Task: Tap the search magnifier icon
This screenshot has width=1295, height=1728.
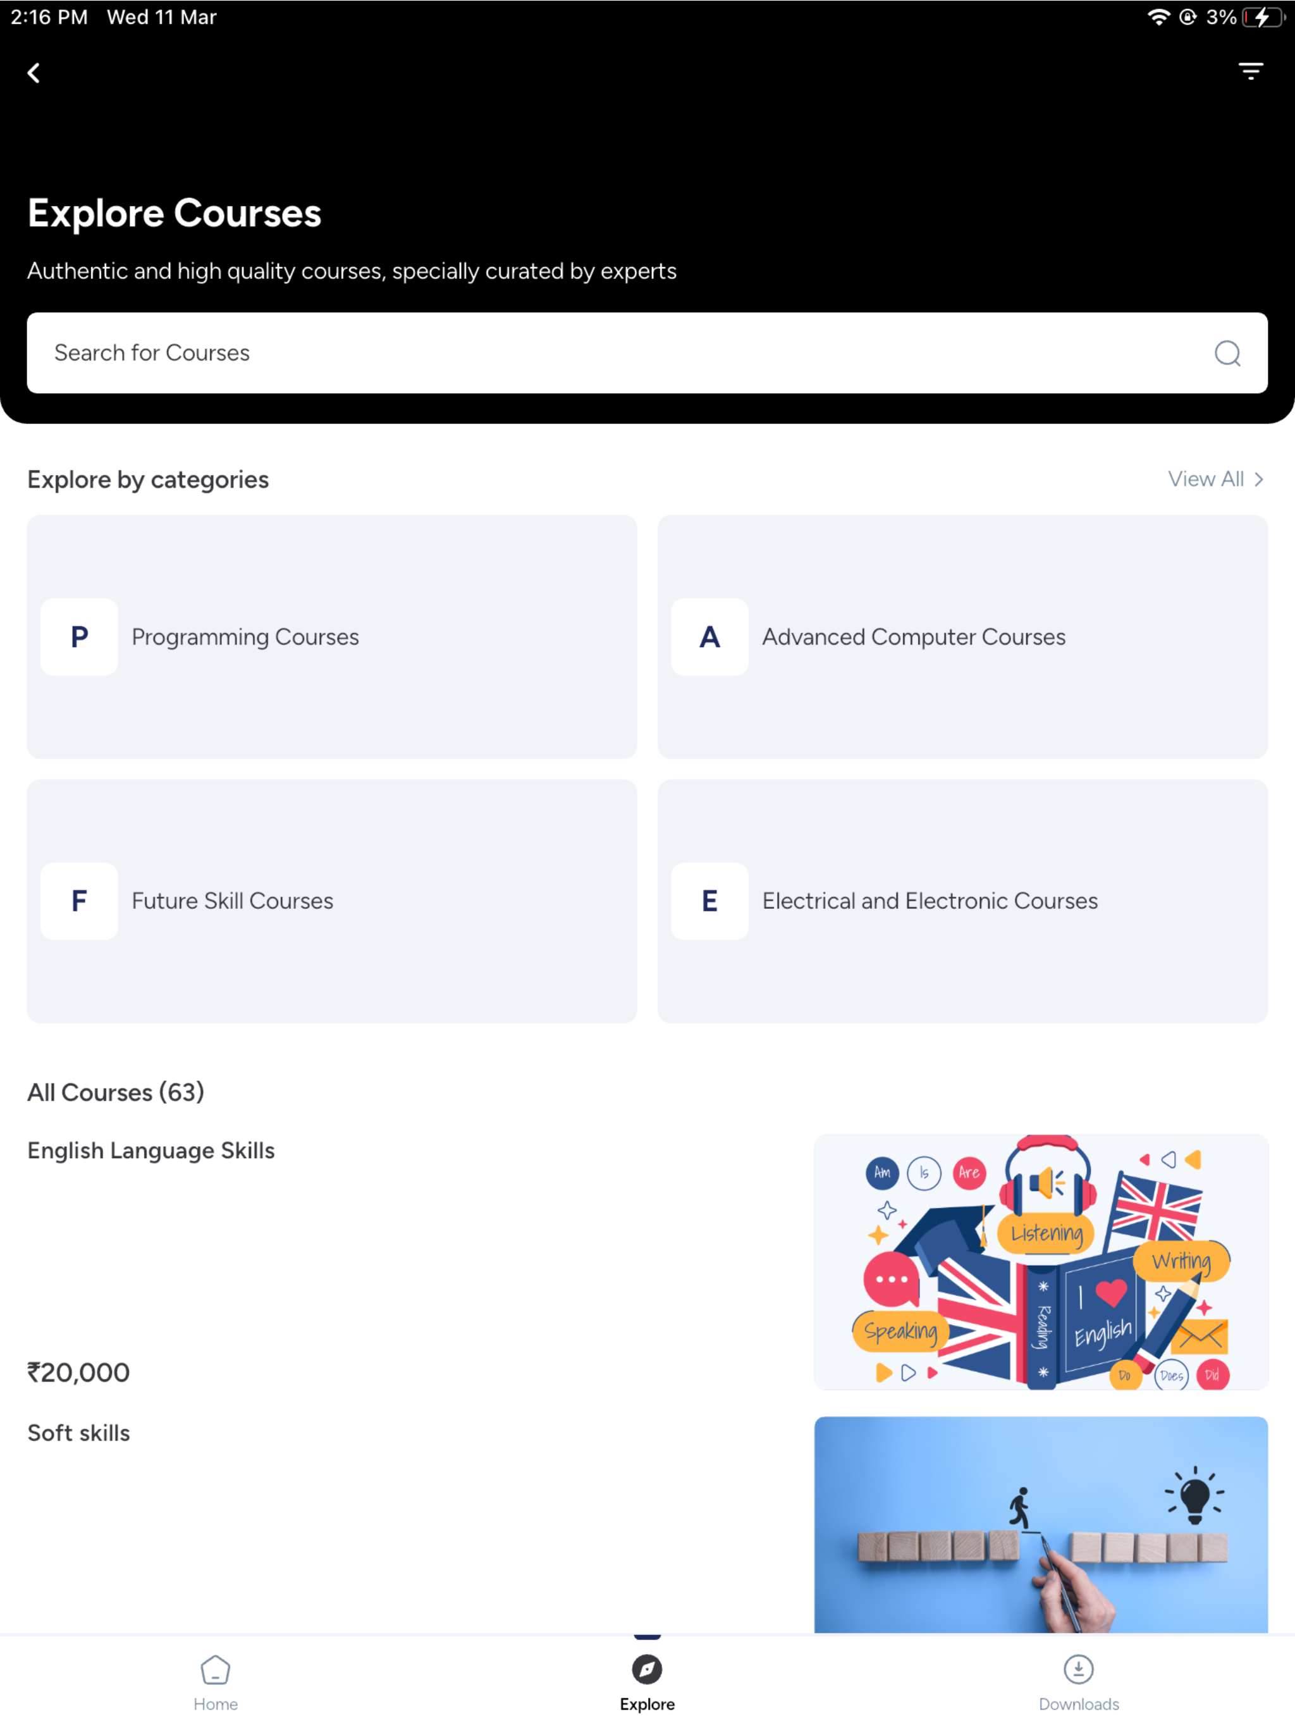Action: pos(1227,353)
